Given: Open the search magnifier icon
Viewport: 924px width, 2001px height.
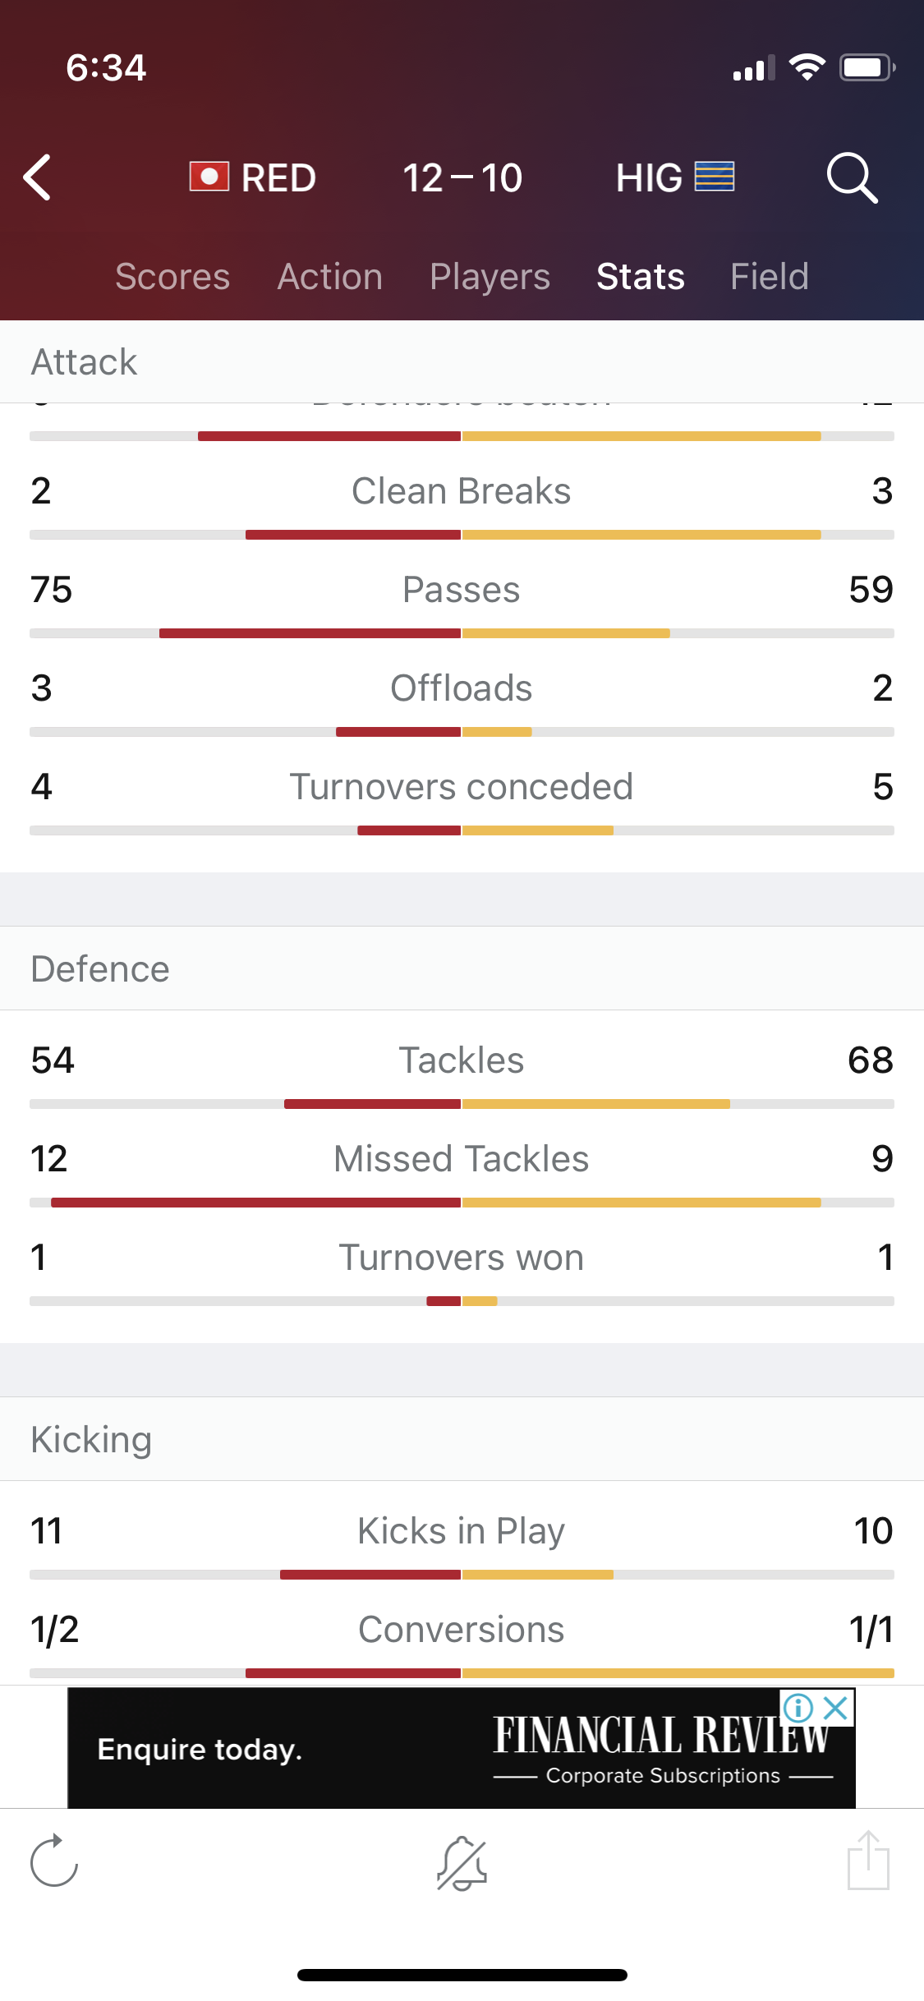Looking at the screenshot, I should click(853, 177).
